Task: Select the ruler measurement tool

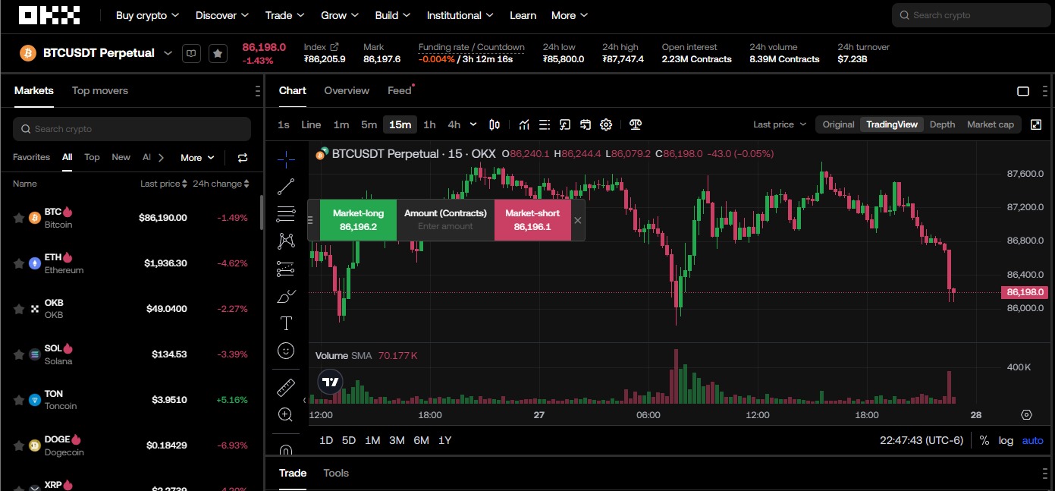Action: coord(286,387)
